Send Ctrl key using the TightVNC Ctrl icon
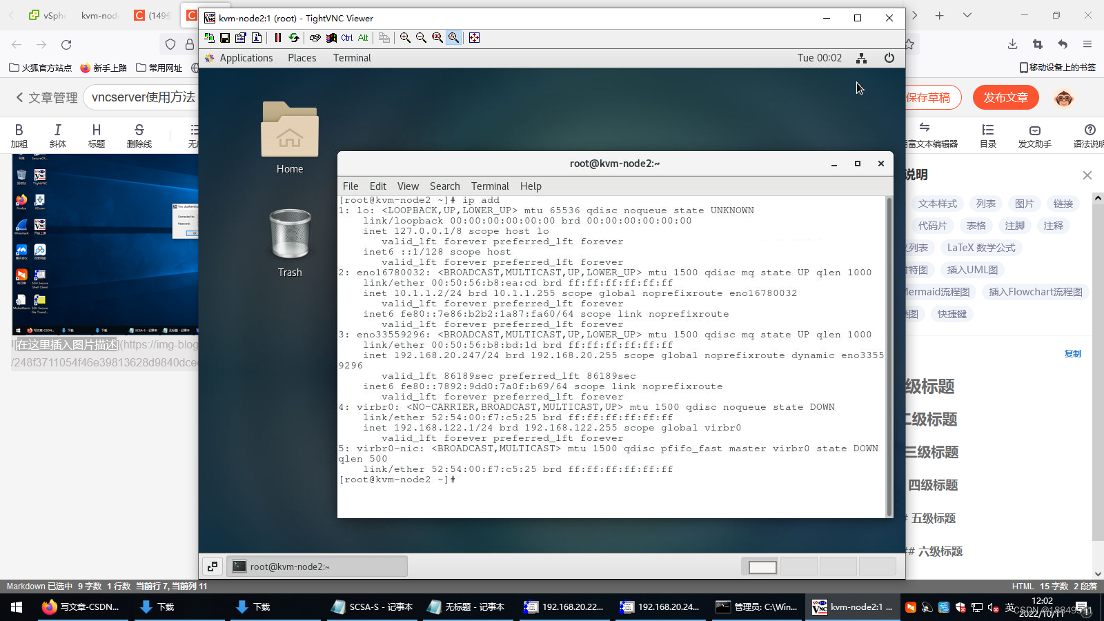The width and height of the screenshot is (1104, 621). click(x=347, y=38)
